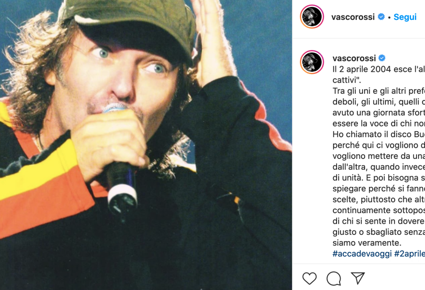
Task: Open the #2aprile hashtag
Action: [410, 254]
